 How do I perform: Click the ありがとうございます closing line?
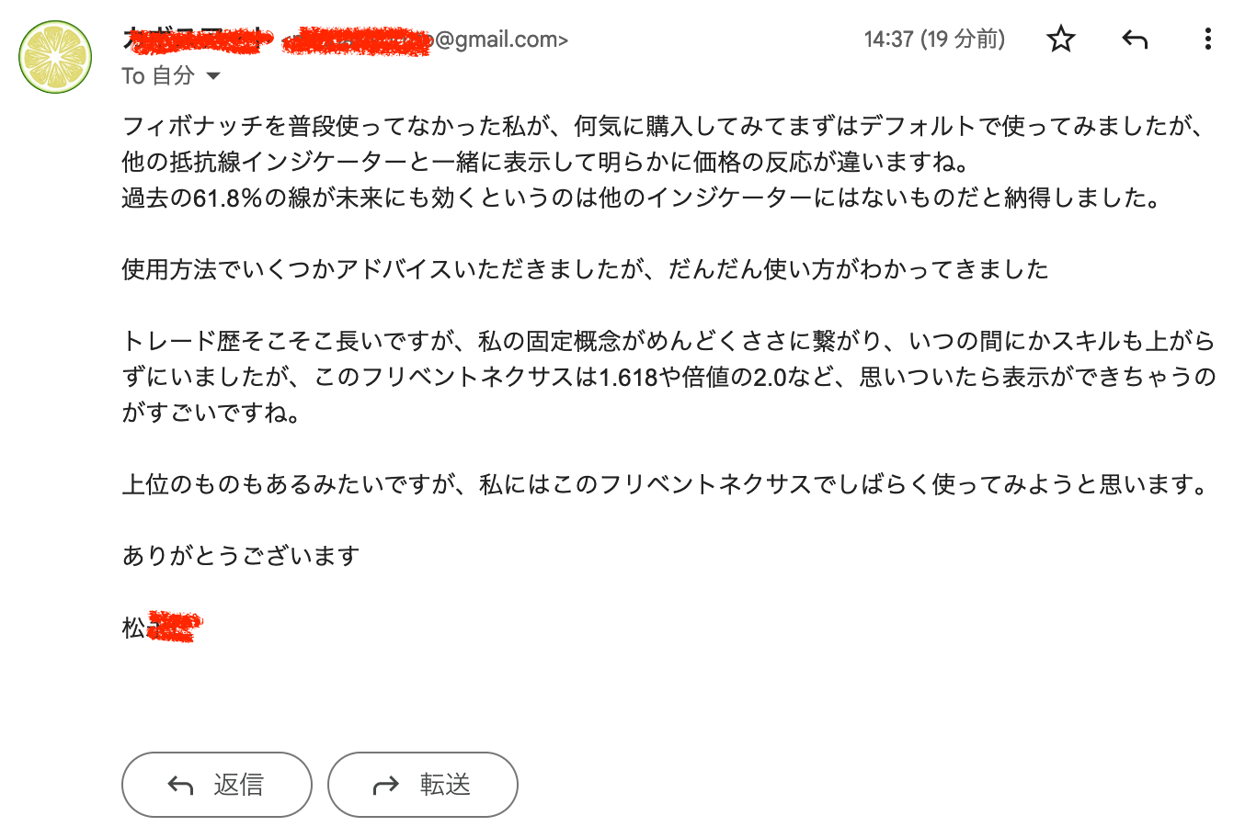point(241,556)
